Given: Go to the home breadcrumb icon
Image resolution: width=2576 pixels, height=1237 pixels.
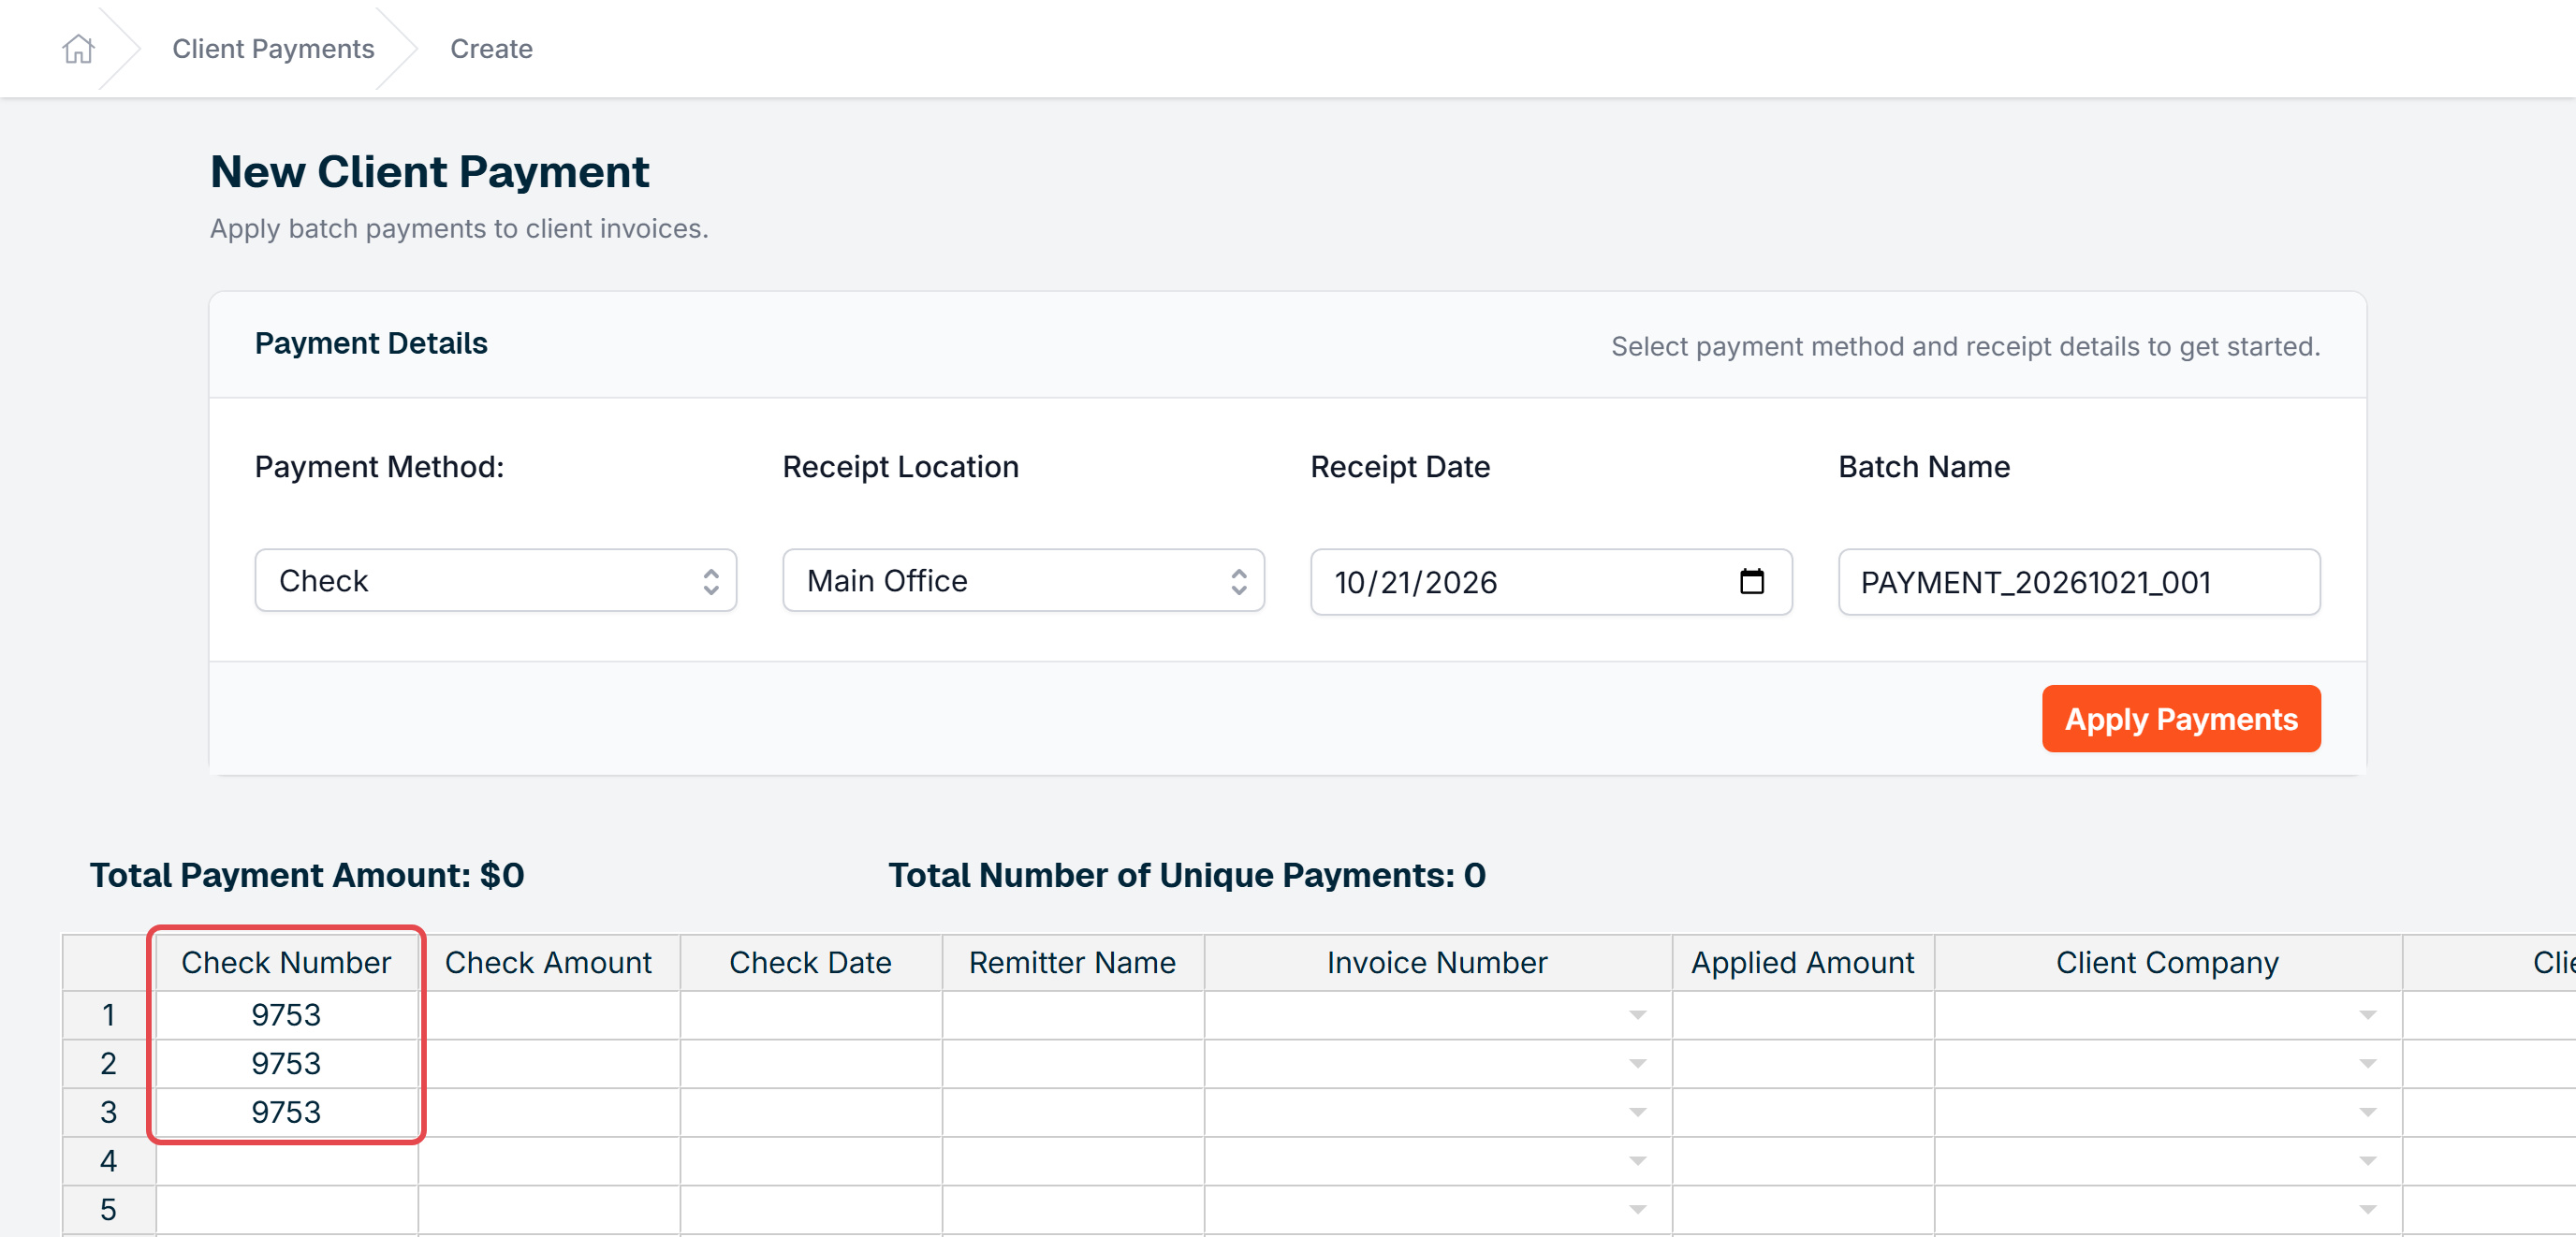Looking at the screenshot, I should [x=78, y=49].
